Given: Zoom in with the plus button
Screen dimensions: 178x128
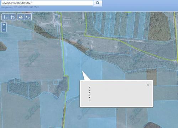Looking at the screenshot, I should pos(4,25).
